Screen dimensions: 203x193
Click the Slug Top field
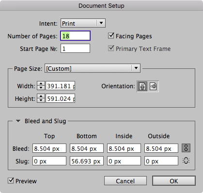click(49, 161)
